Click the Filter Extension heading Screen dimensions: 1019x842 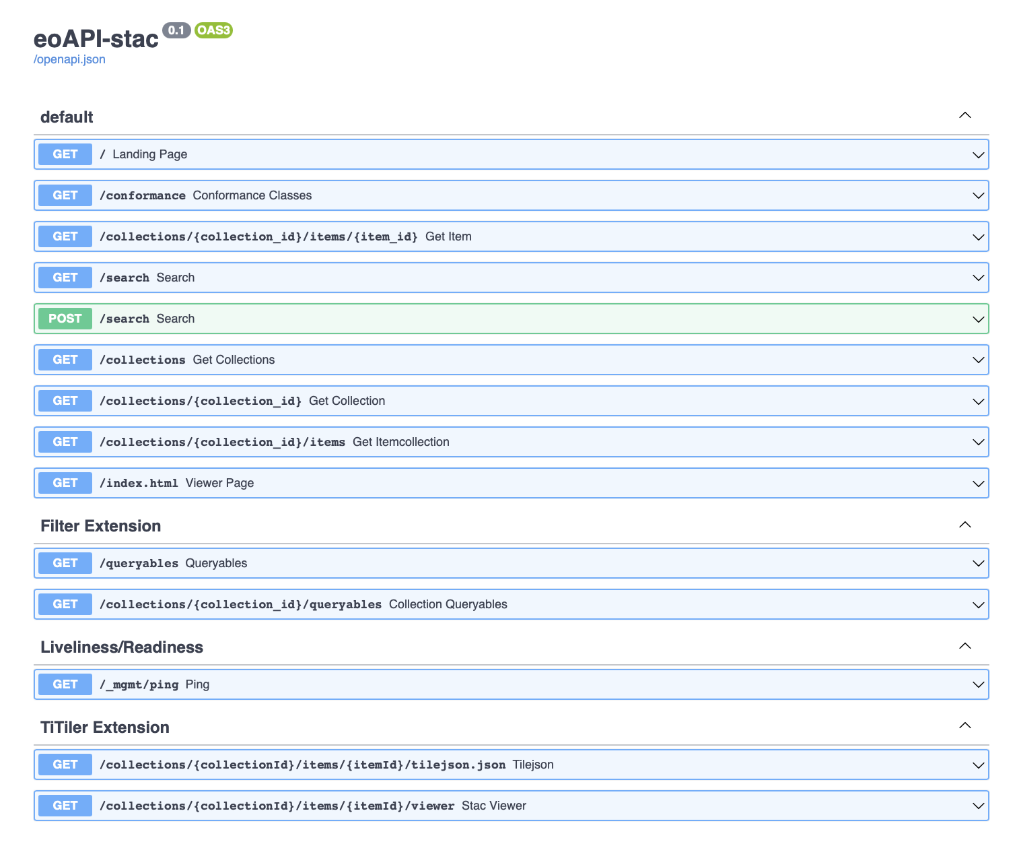tap(101, 526)
